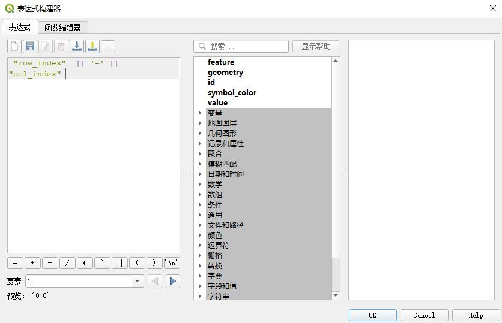502x323 pixels.
Task: Switch to the 表达式 tab
Action: point(20,27)
